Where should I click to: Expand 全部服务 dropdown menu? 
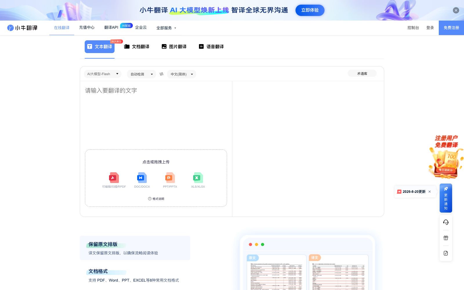pos(166,28)
